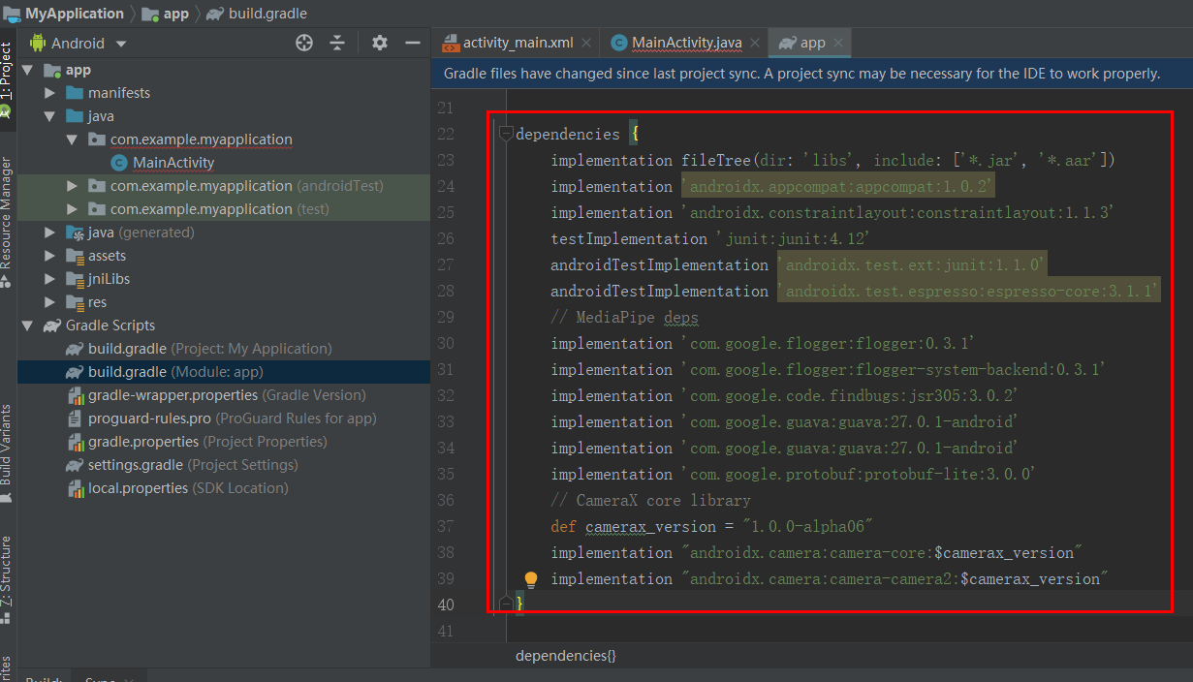Click the flogger-system-backend dependency line

coord(829,369)
